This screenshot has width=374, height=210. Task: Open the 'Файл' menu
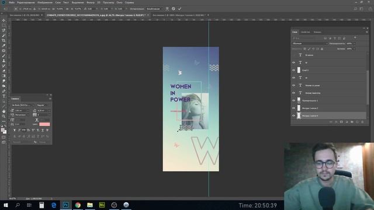[12, 2]
